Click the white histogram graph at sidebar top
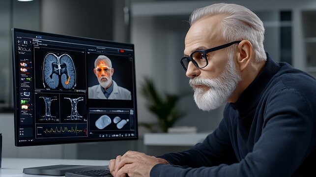 coord(24,49)
